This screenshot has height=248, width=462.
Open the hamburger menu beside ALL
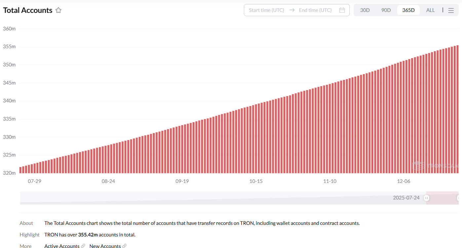point(451,10)
